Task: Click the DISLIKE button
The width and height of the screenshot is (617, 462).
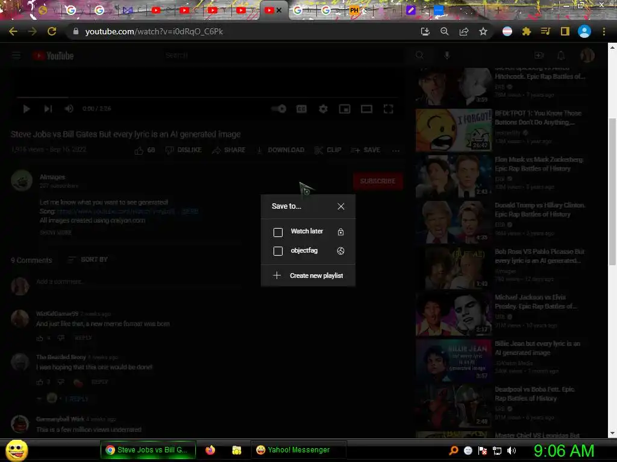Action: 183,150
